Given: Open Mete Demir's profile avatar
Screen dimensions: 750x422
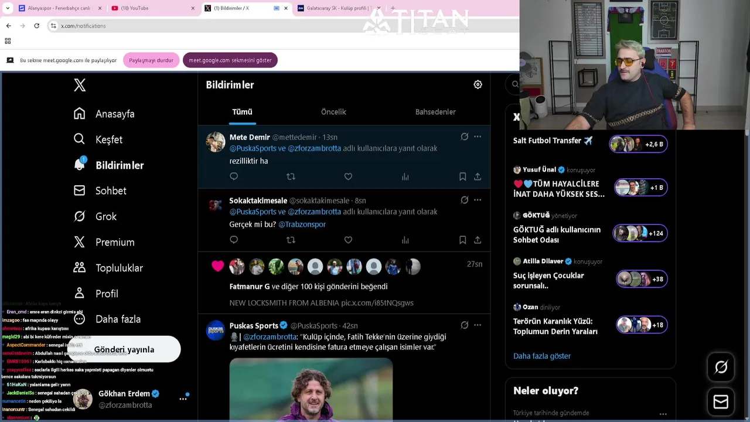Looking at the screenshot, I should (216, 142).
